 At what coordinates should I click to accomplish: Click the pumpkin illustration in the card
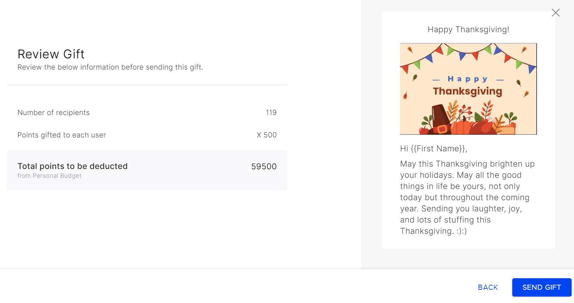point(460,126)
